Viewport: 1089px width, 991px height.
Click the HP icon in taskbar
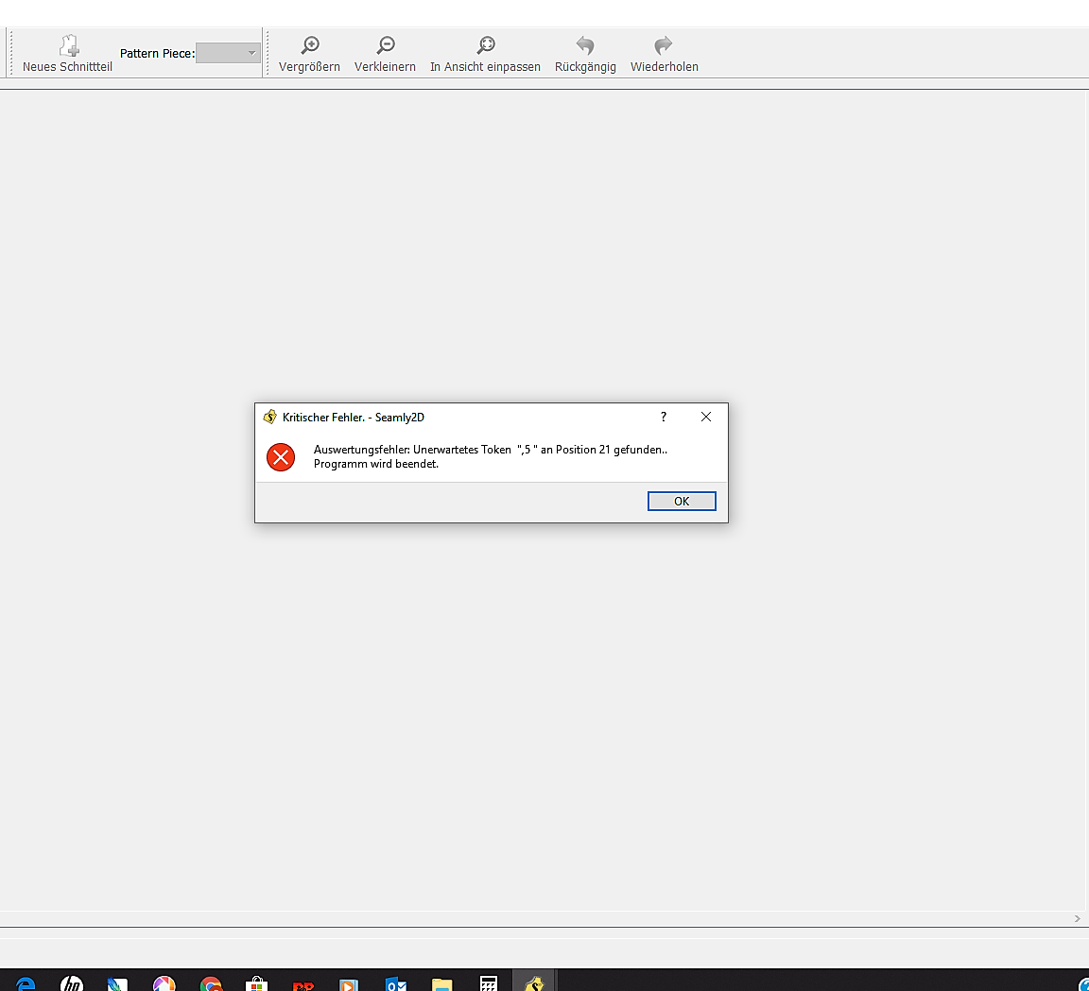click(72, 984)
